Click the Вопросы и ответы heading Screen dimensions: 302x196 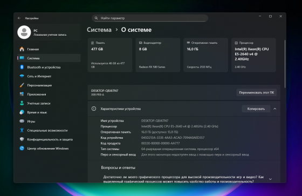[x=118, y=167]
